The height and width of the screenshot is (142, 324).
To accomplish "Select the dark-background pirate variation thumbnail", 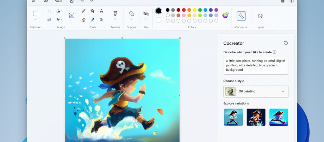I will pyautogui.click(x=256, y=117).
